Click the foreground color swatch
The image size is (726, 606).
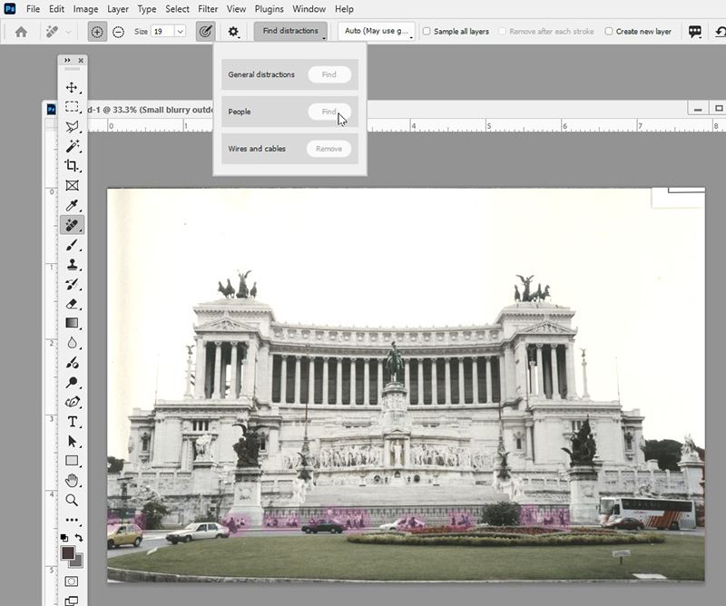68,552
